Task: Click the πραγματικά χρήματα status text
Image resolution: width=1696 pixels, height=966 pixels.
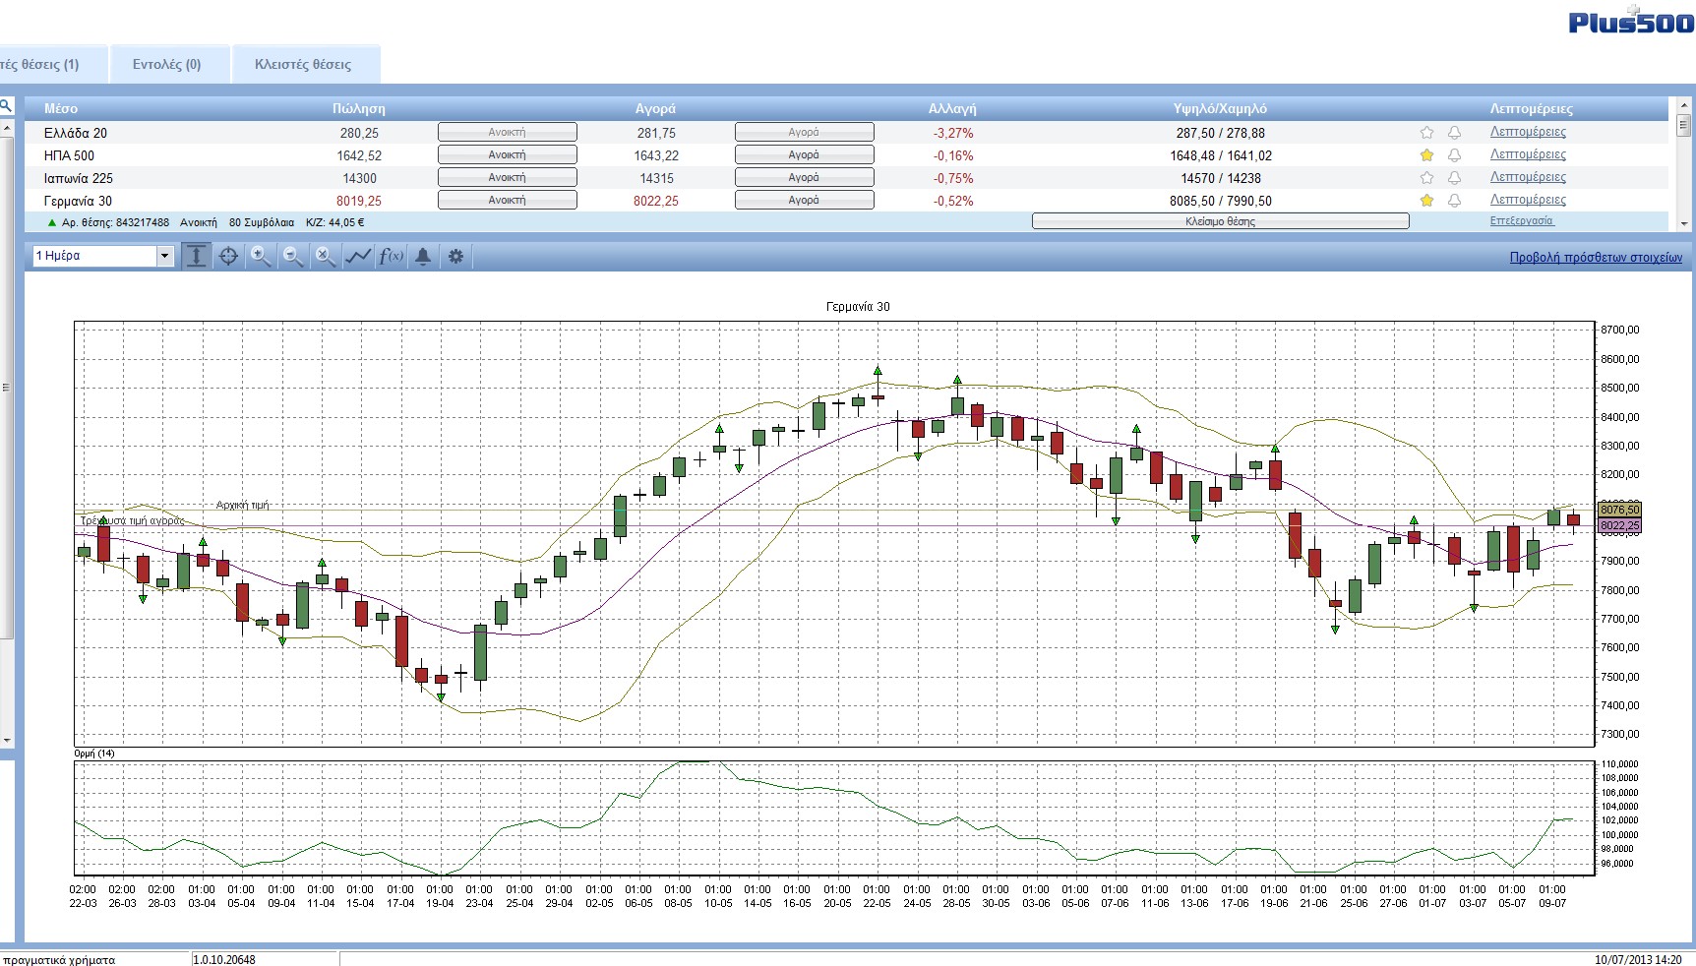Action: (x=59, y=959)
